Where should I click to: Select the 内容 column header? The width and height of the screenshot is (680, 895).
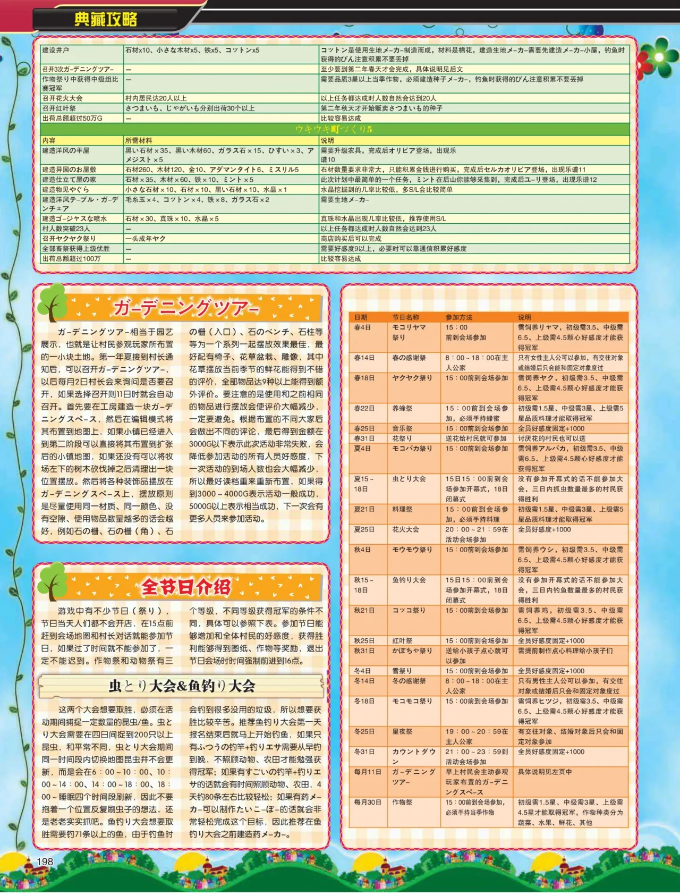point(49,140)
